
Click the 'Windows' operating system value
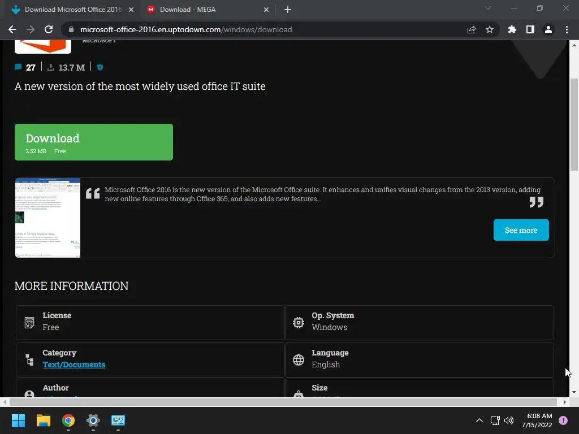330,327
